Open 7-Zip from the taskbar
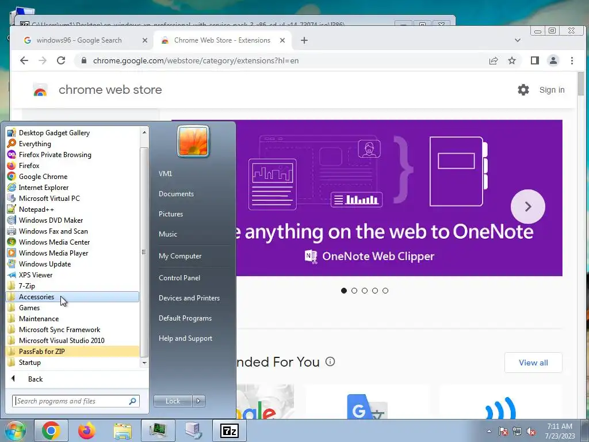This screenshot has height=442, width=589. pos(230,430)
